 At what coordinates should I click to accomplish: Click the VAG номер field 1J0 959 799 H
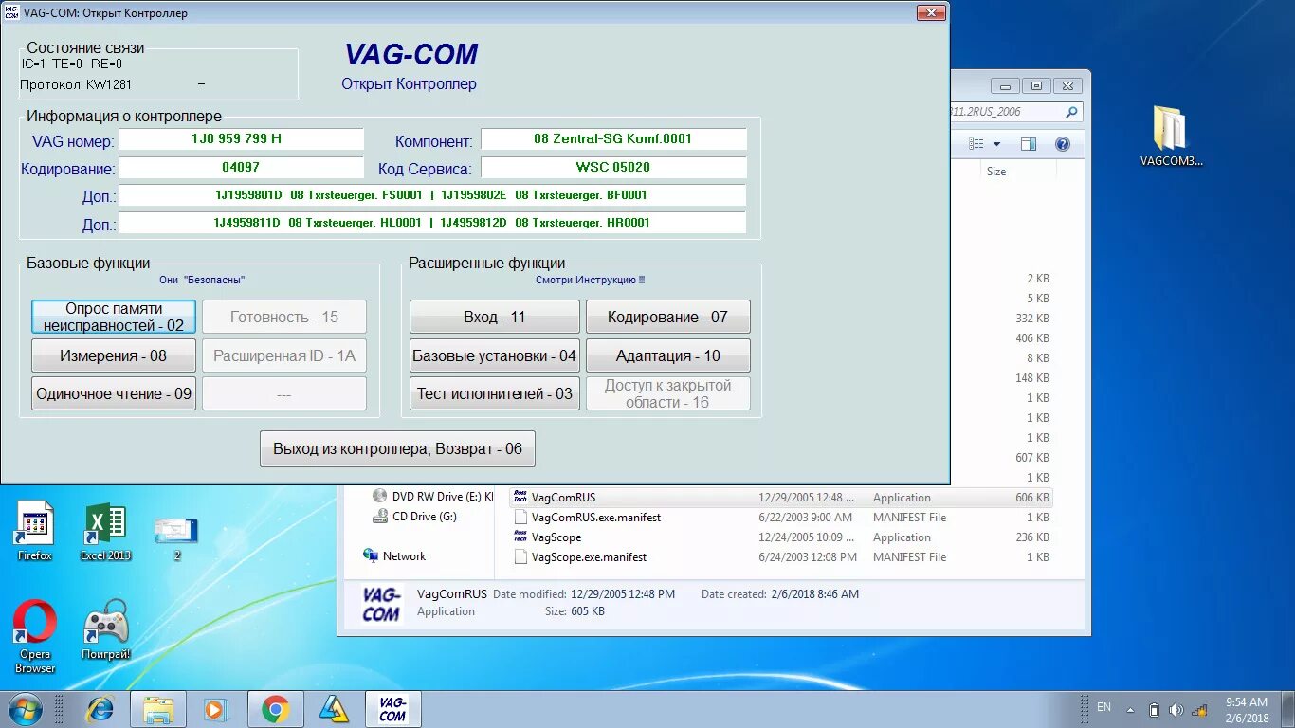point(241,139)
